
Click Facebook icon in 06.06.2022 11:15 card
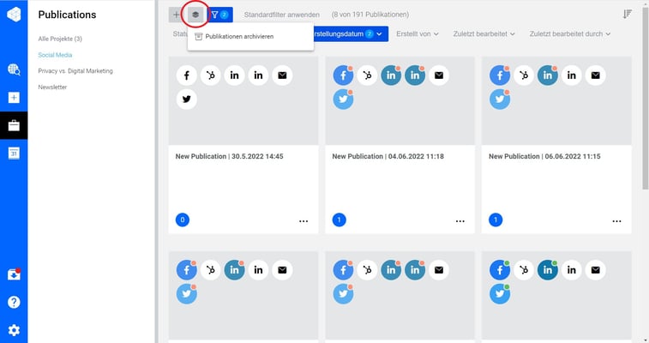(500, 75)
